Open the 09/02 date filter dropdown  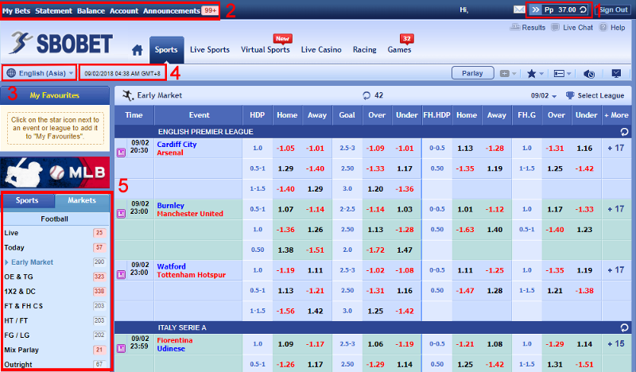(x=544, y=95)
